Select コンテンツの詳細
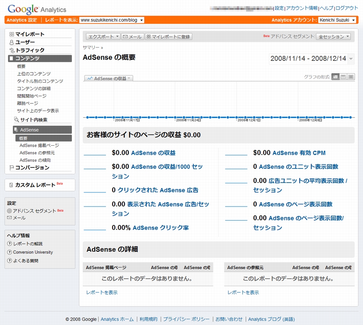363x325 pixels. [x=33, y=88]
